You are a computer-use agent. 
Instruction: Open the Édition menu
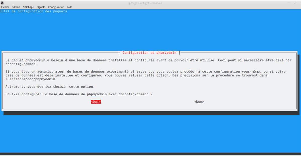coord(16,7)
